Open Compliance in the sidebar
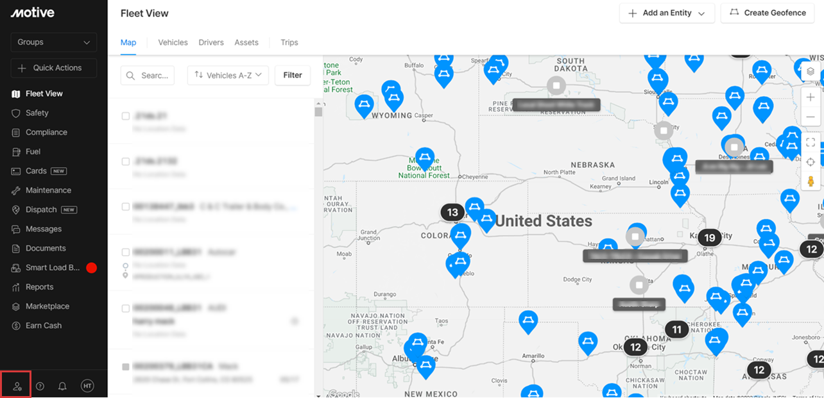The height and width of the screenshot is (398, 824). point(46,132)
